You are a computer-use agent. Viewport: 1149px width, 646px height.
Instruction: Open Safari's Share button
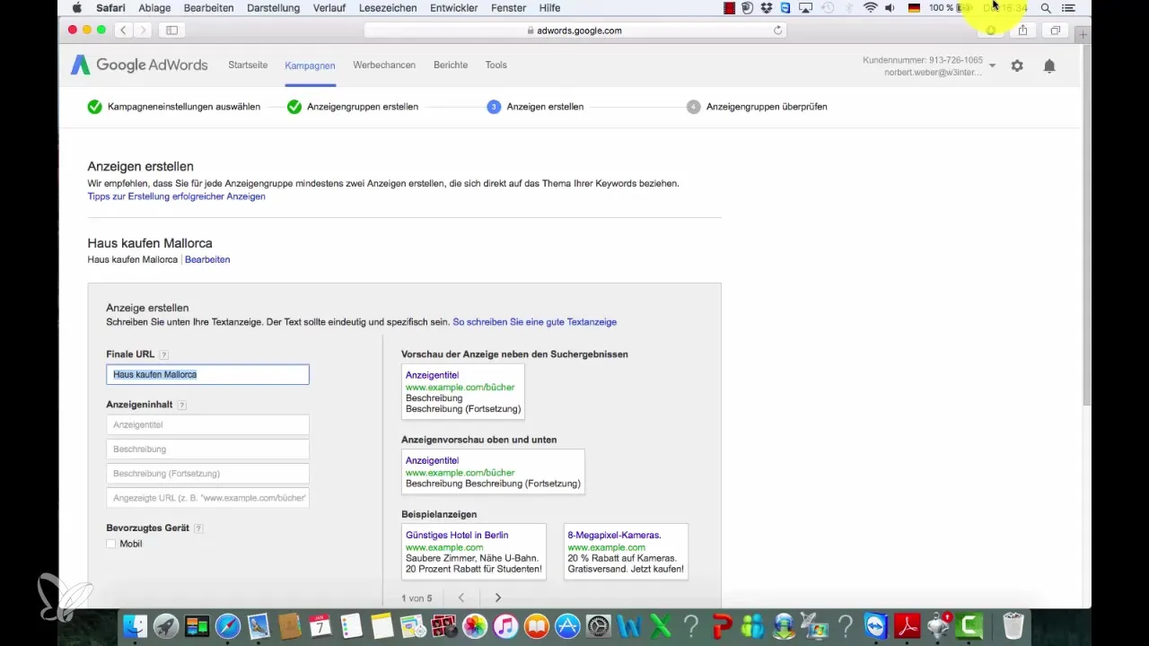[x=1023, y=31]
